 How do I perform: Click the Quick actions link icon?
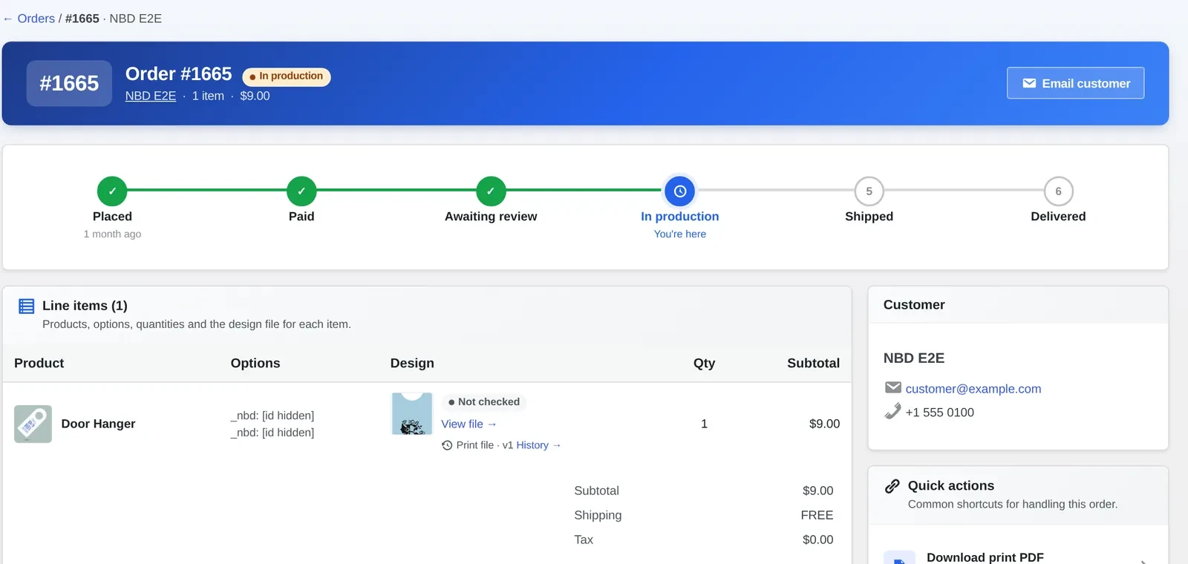(x=892, y=486)
